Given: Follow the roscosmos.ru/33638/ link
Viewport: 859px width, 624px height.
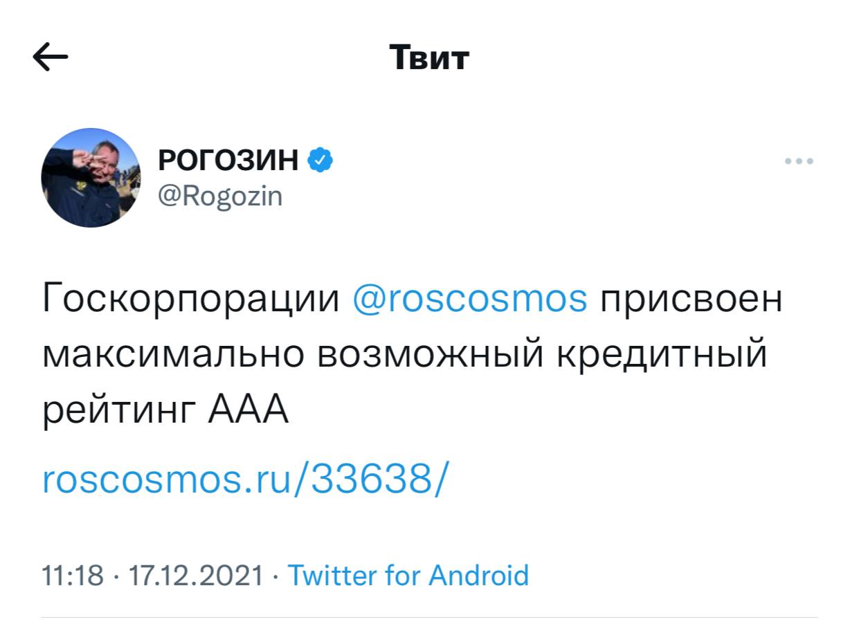Looking at the screenshot, I should 245,479.
